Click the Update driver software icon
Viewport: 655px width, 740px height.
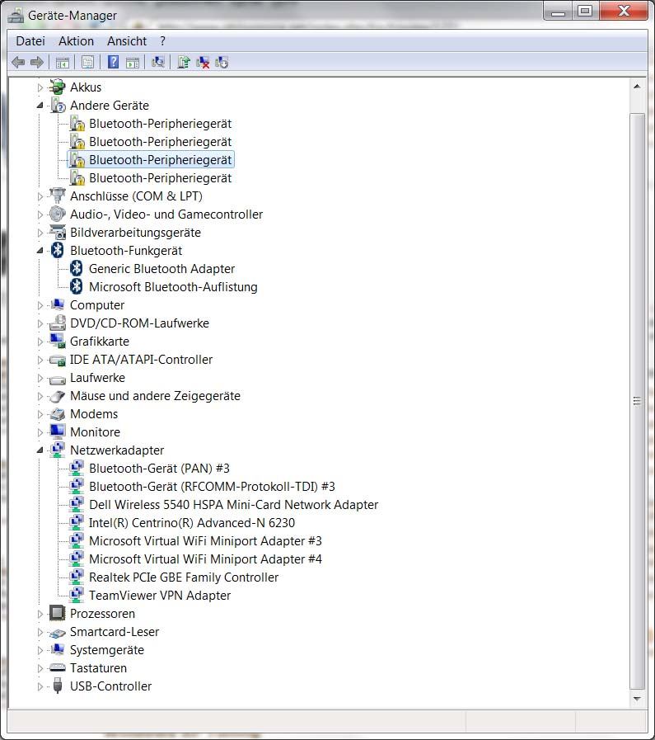183,63
